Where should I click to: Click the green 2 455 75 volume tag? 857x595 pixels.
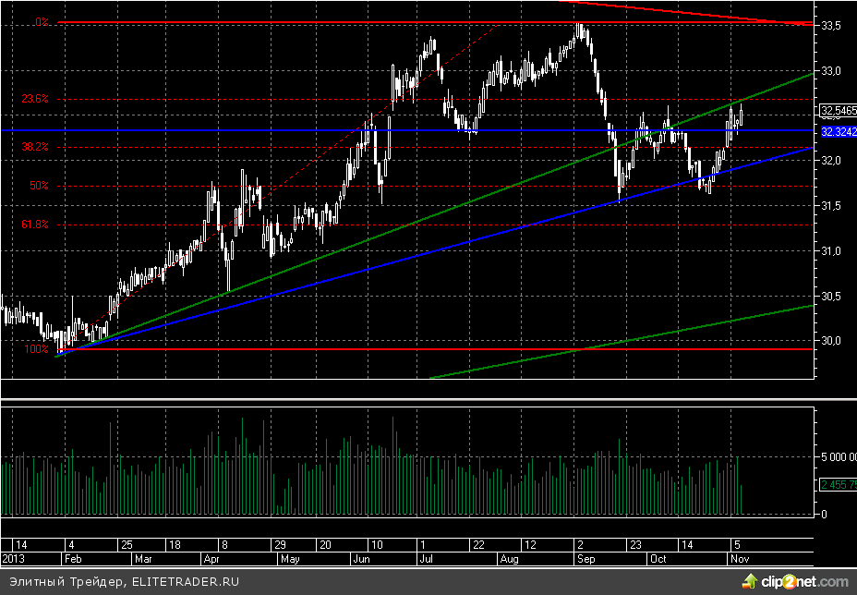click(x=838, y=484)
